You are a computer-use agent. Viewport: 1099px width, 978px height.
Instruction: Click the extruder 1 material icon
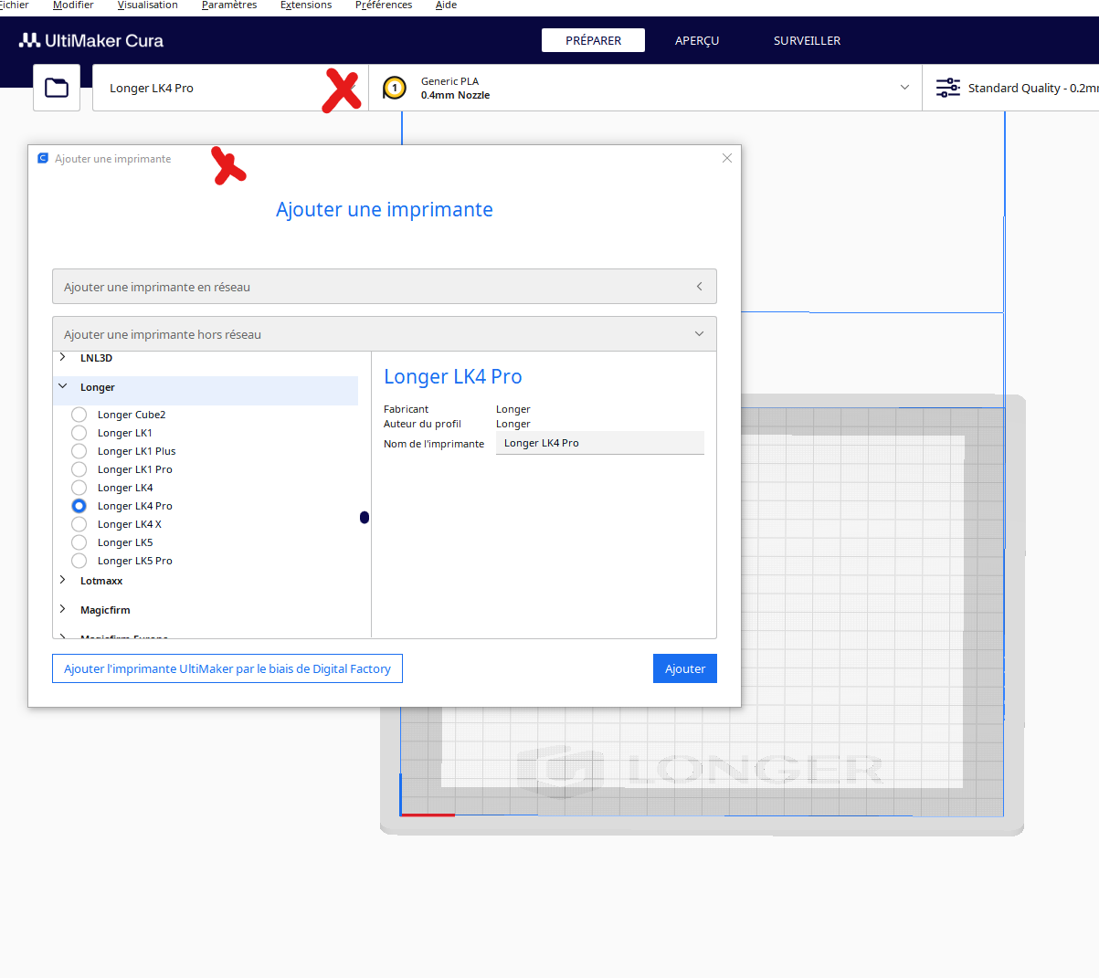pyautogui.click(x=395, y=88)
